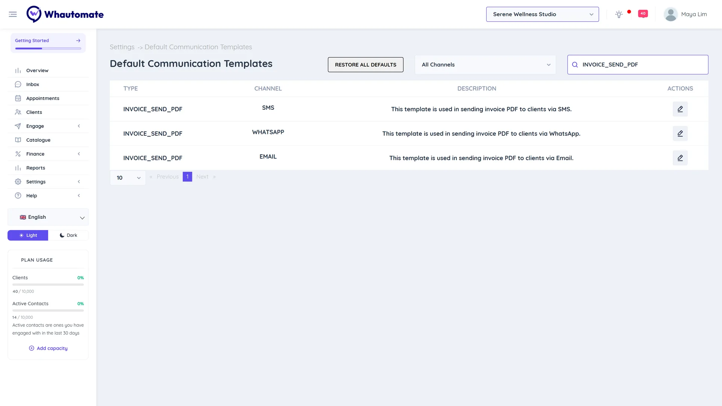Click Add capacity link
This screenshot has width=722, height=406.
pyautogui.click(x=48, y=348)
